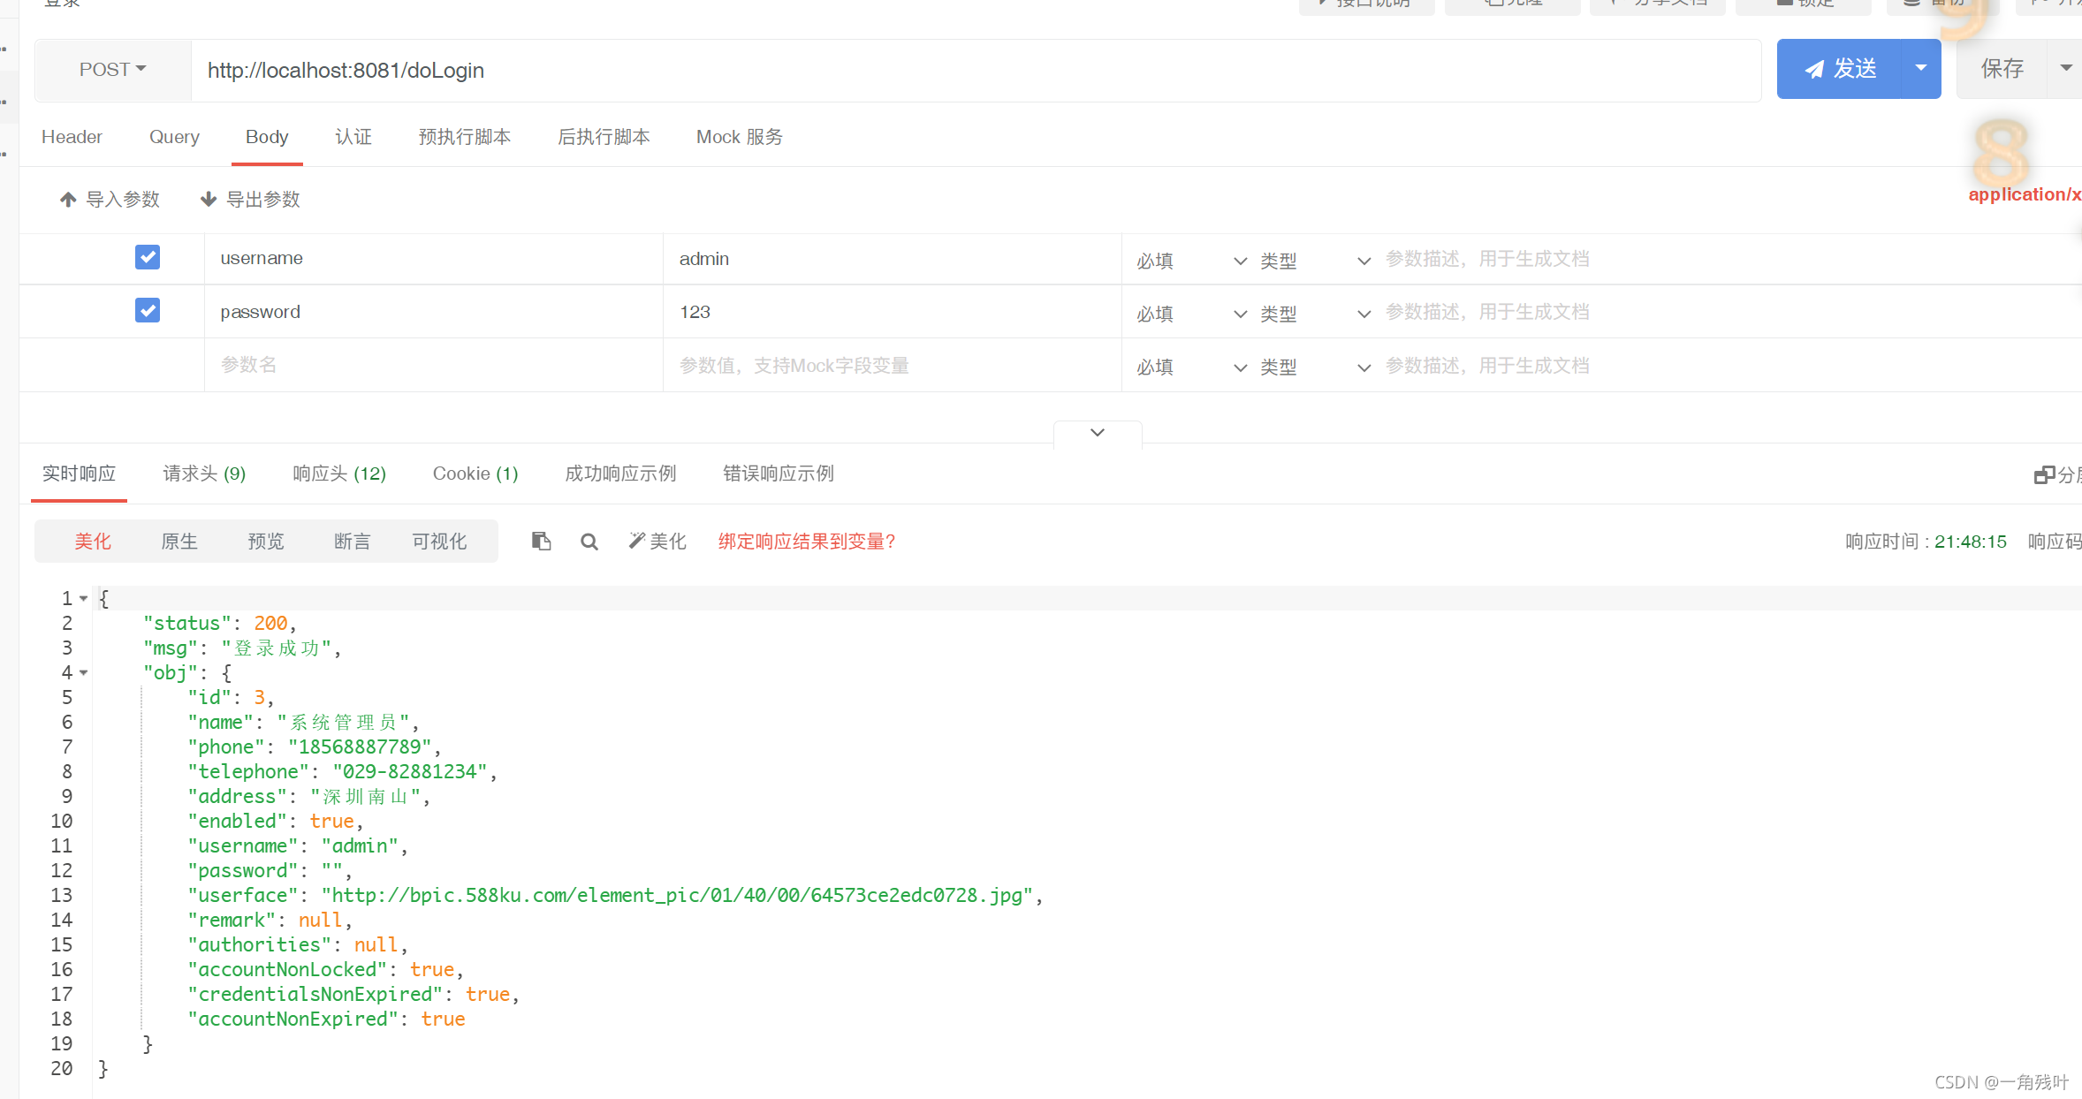2082x1099 pixels.
Task: Click the request URL input field
Action: pos(972,71)
